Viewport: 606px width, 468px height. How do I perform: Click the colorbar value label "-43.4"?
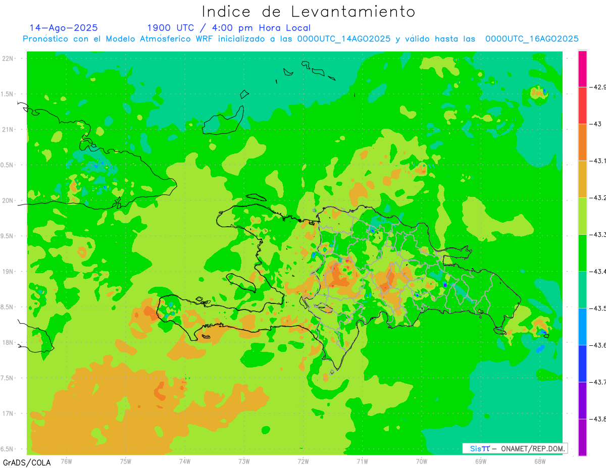coord(597,272)
